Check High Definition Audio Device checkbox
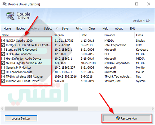This screenshot has height=125, width=155. (3, 59)
